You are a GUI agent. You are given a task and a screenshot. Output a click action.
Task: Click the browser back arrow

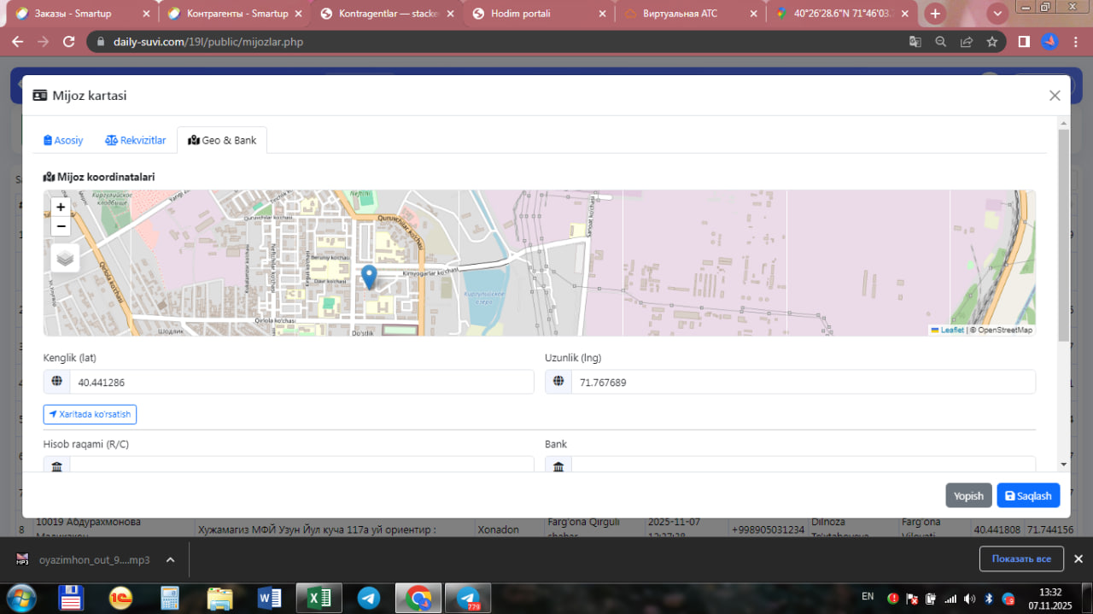(x=17, y=42)
